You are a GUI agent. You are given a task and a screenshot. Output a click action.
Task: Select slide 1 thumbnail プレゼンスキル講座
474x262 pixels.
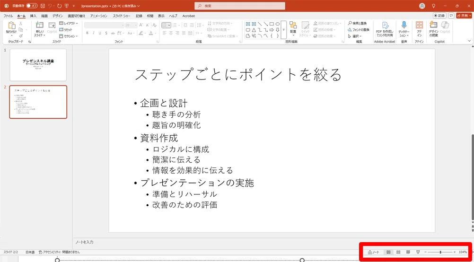pyautogui.click(x=38, y=65)
